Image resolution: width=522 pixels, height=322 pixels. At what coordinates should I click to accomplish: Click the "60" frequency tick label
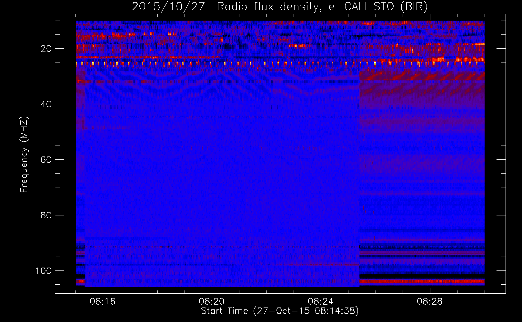pos(46,160)
